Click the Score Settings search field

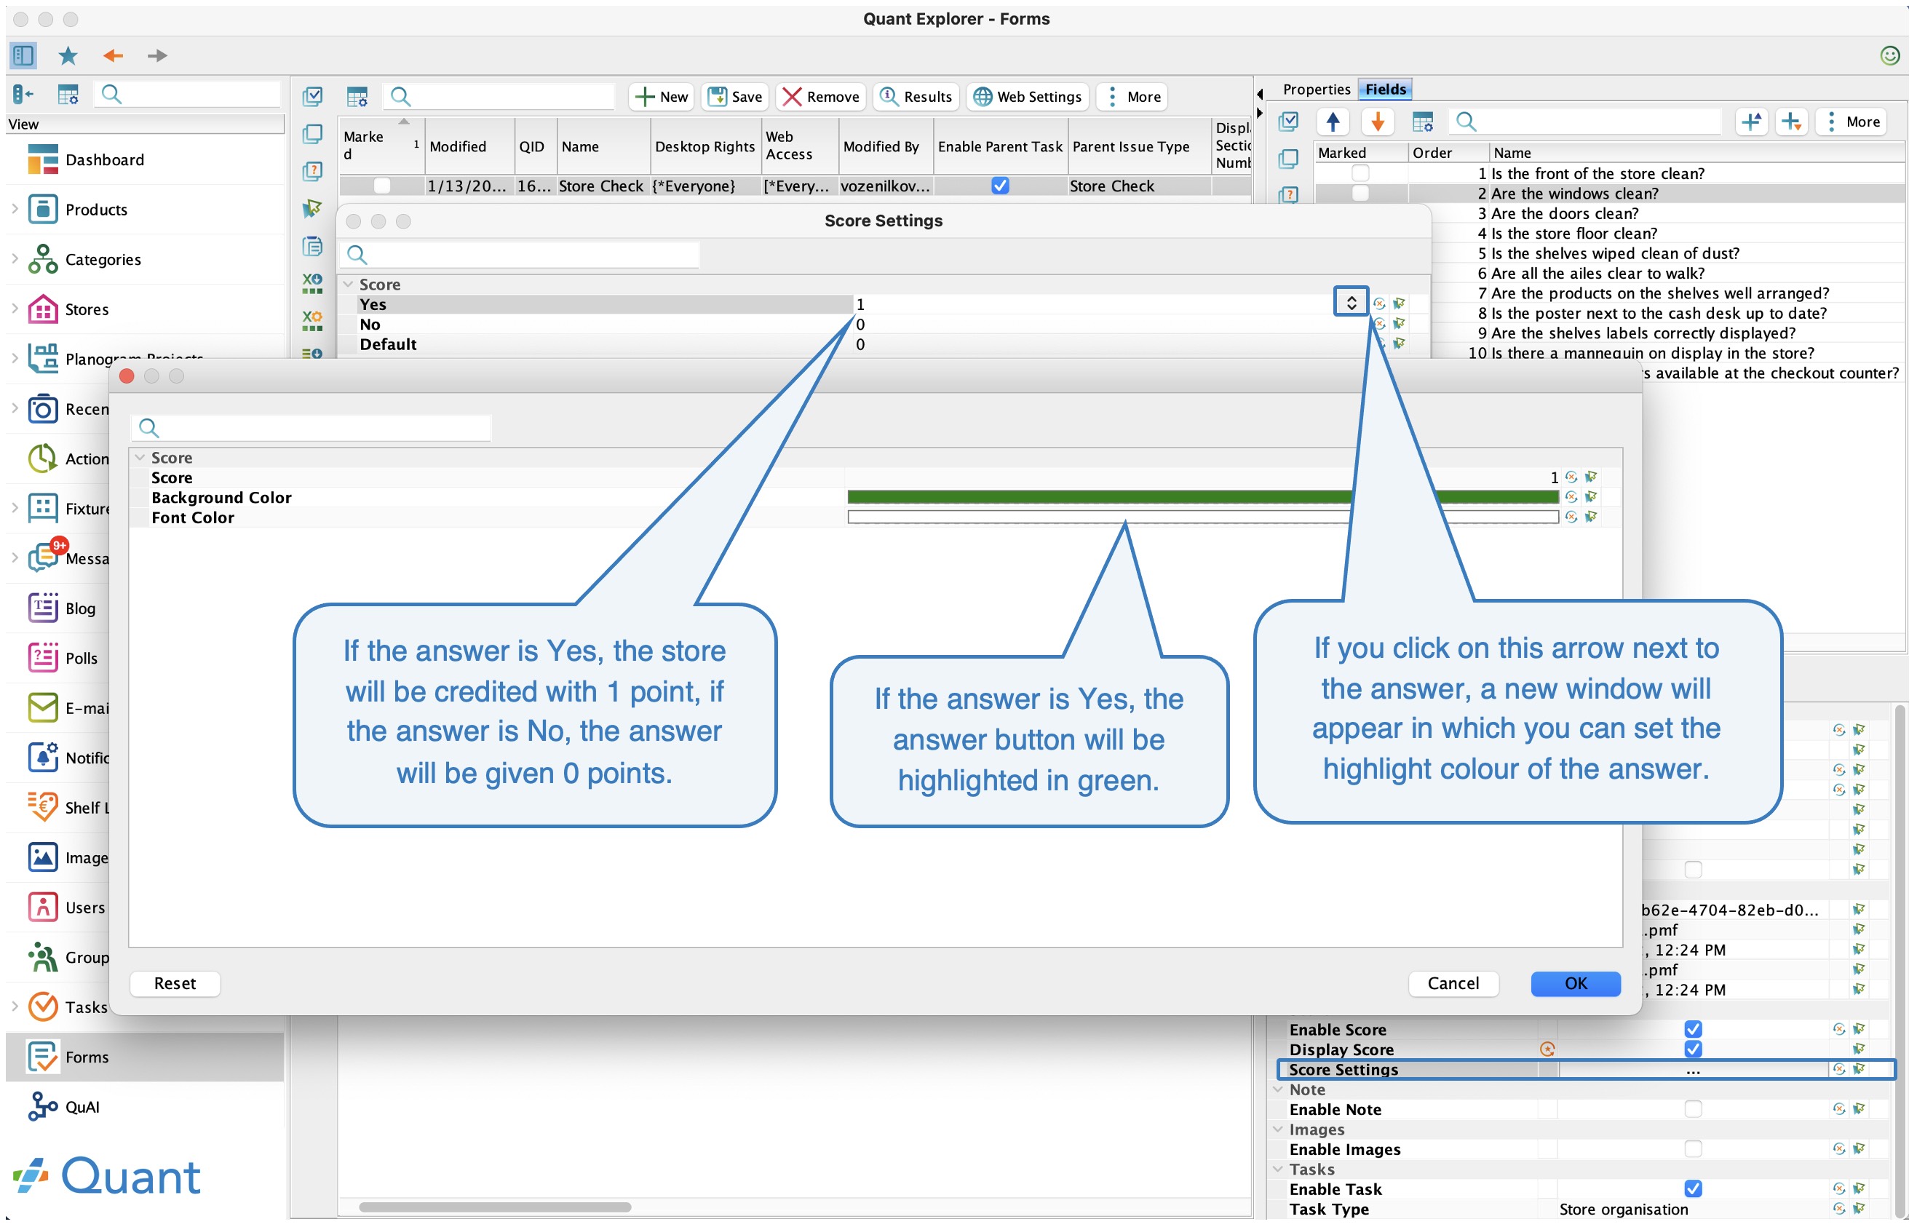[520, 255]
